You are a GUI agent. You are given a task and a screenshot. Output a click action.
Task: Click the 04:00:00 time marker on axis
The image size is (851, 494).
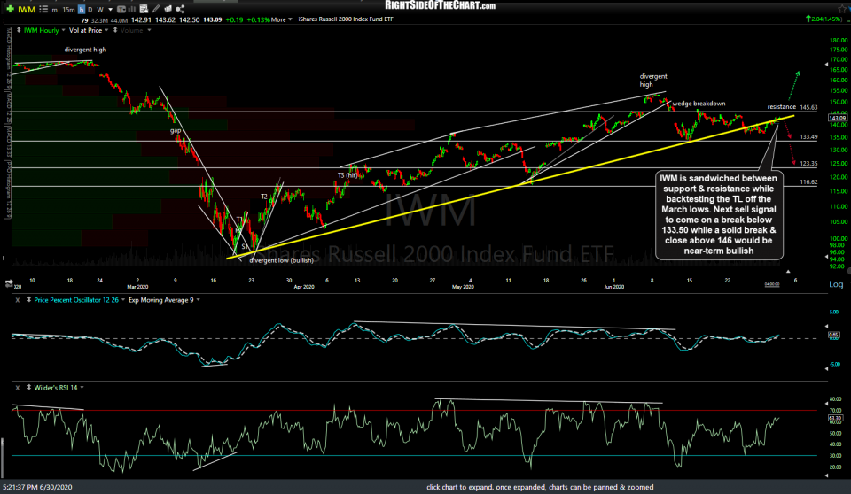(772, 284)
